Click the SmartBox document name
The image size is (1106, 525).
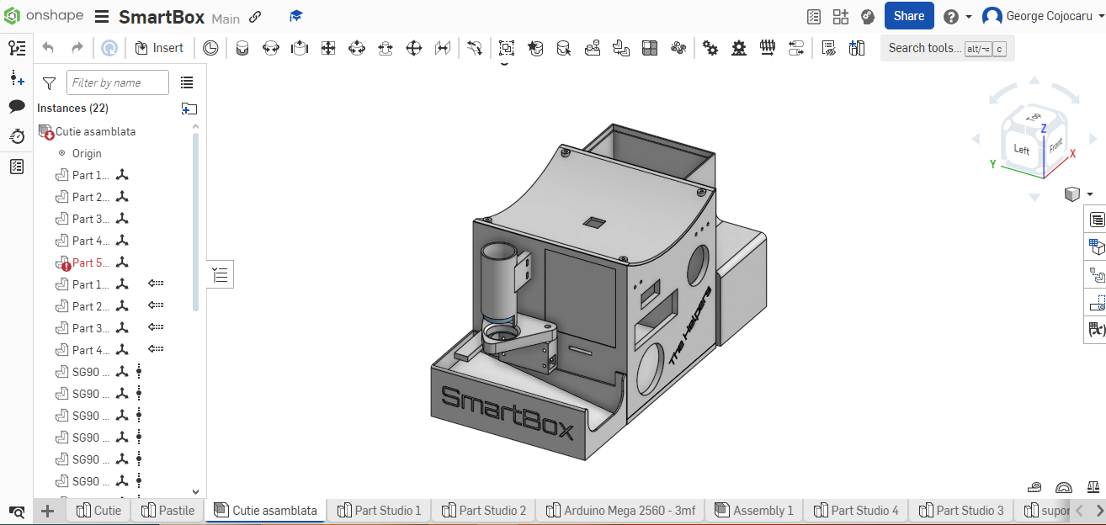(x=162, y=17)
